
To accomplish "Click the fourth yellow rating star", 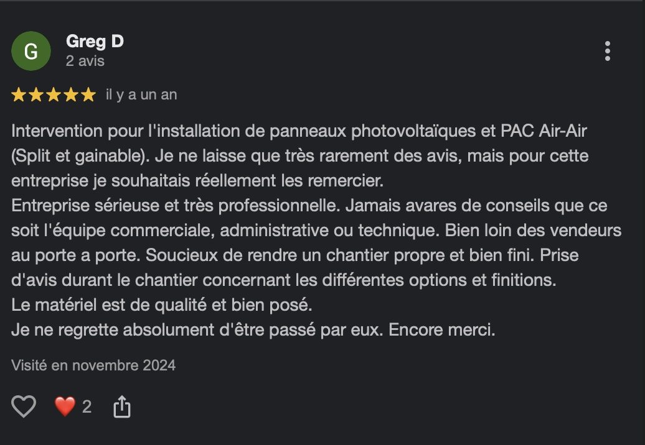I will [71, 95].
